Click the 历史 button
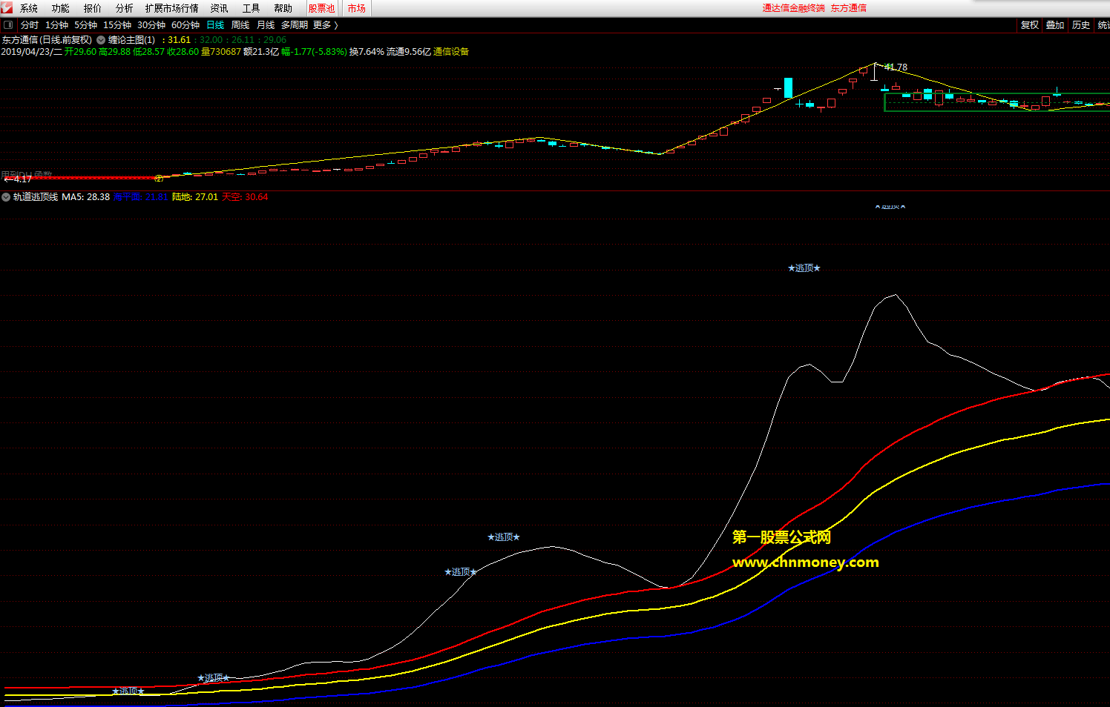This screenshot has height=707, width=1110. pos(1081,25)
